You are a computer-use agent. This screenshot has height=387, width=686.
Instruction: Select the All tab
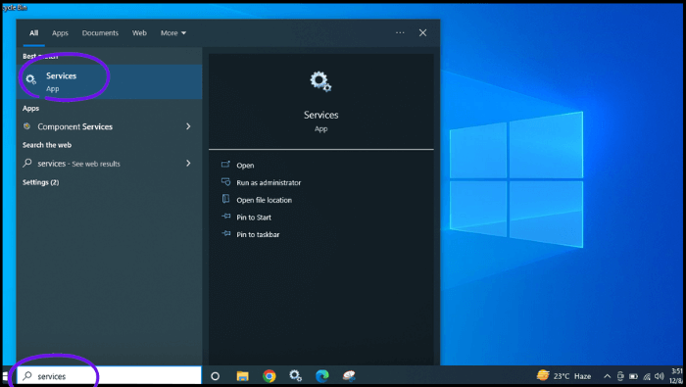(33, 33)
